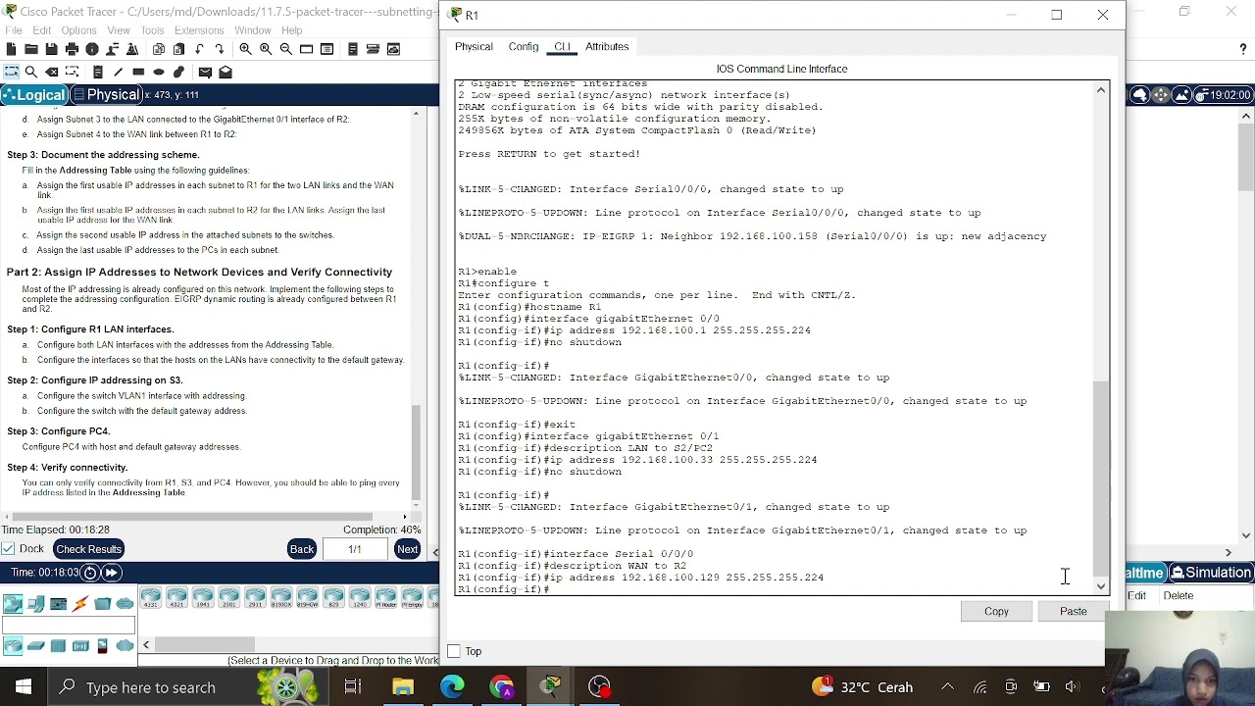Click Fast Forward Time button
The width and height of the screenshot is (1255, 706).
coord(112,573)
